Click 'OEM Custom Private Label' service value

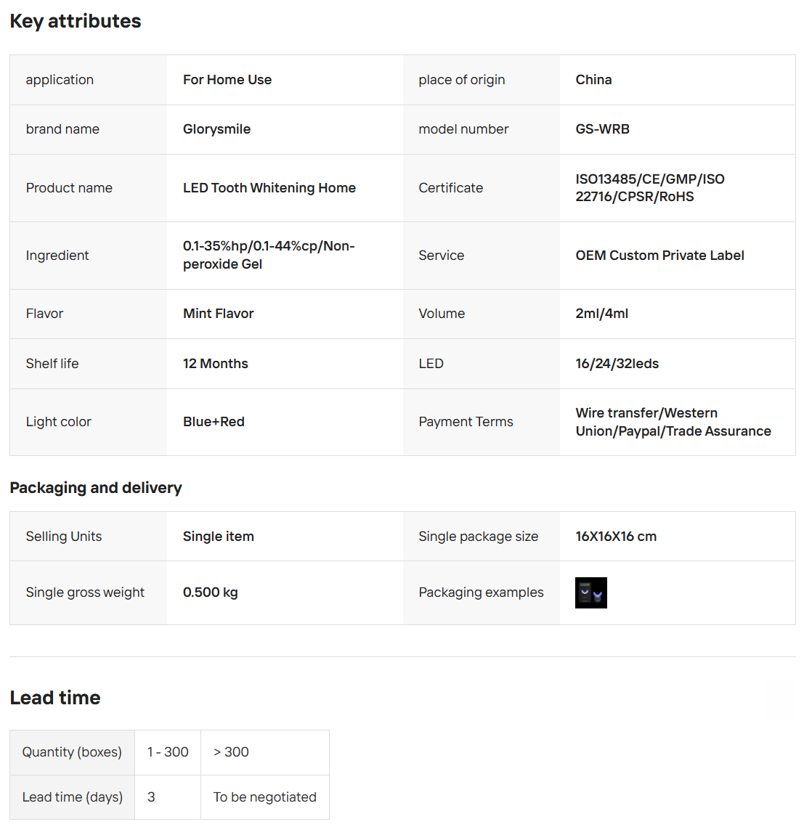659,256
